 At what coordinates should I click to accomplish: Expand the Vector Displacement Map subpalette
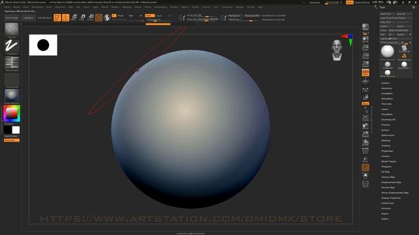(395, 193)
